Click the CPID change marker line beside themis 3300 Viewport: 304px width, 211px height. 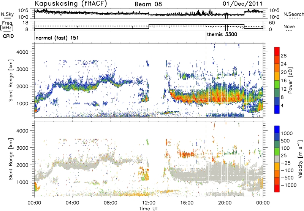(206, 36)
